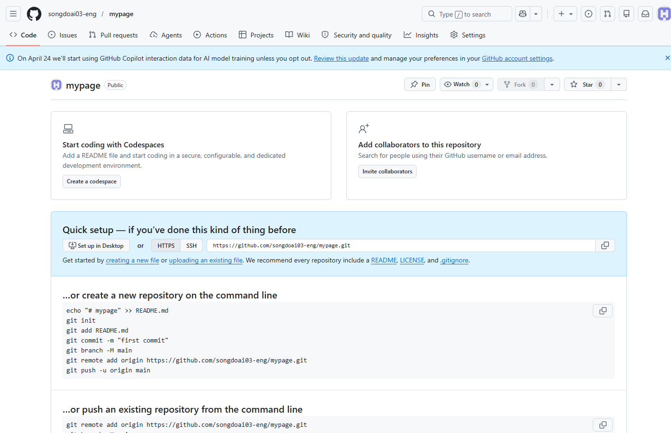Viewport: 671px width, 433px height.
Task: Open the Create new plus menu
Action: pos(565,14)
